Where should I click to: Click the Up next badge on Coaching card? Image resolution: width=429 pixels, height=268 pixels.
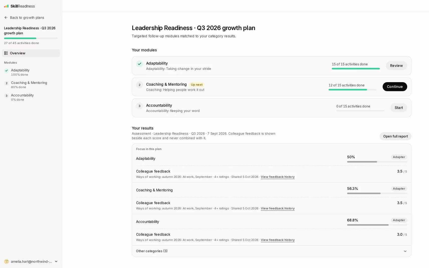197,85
